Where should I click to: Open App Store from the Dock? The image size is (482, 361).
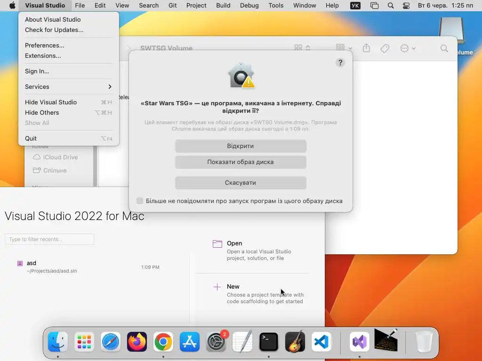tap(190, 342)
